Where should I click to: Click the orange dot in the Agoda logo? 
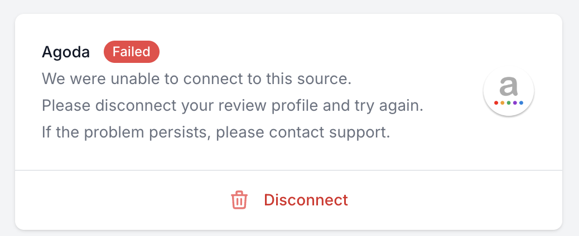(x=502, y=103)
